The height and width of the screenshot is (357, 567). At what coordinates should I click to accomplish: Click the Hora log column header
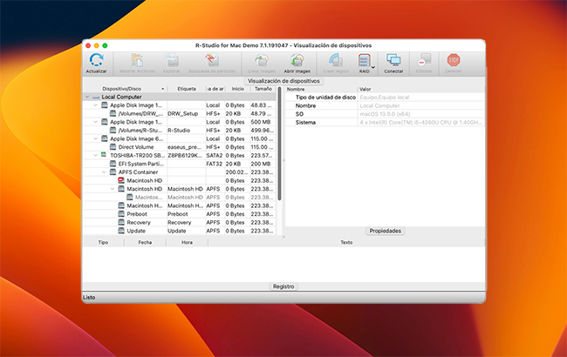pos(187,242)
